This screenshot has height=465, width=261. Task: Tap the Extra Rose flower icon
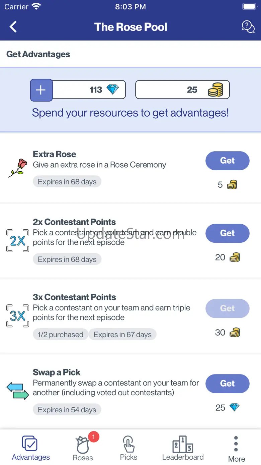click(x=18, y=168)
